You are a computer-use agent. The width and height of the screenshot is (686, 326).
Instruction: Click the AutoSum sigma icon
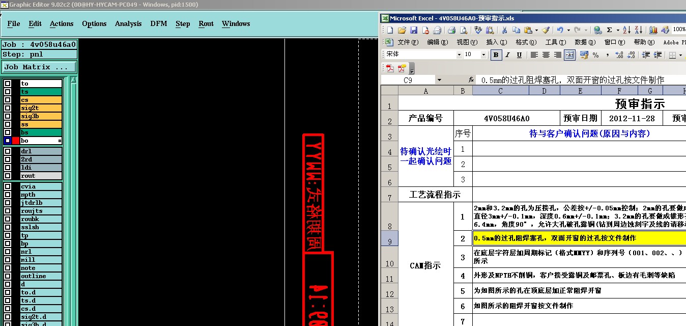[610, 30]
